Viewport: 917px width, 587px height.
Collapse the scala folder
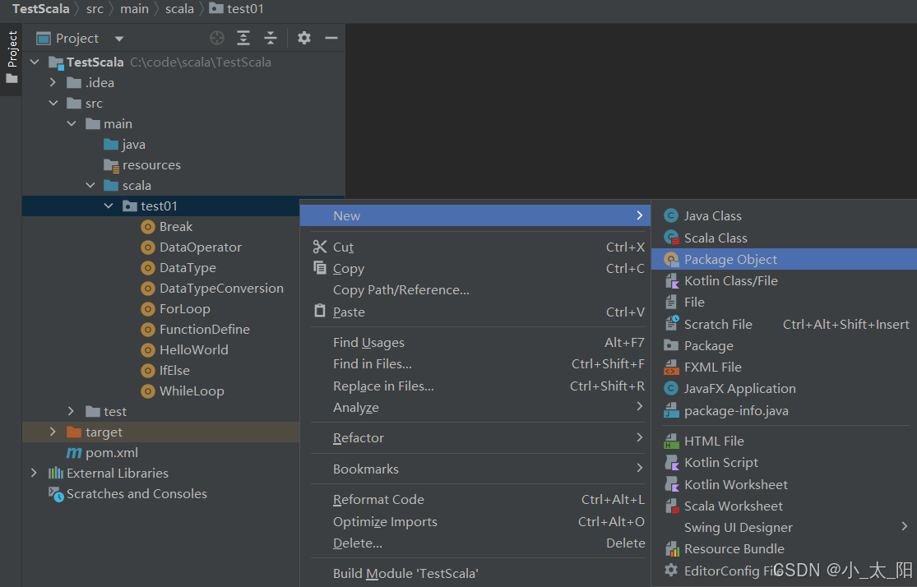coord(90,185)
